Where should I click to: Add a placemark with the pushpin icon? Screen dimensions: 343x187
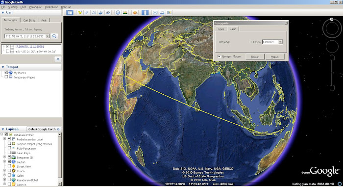tap(80, 12)
